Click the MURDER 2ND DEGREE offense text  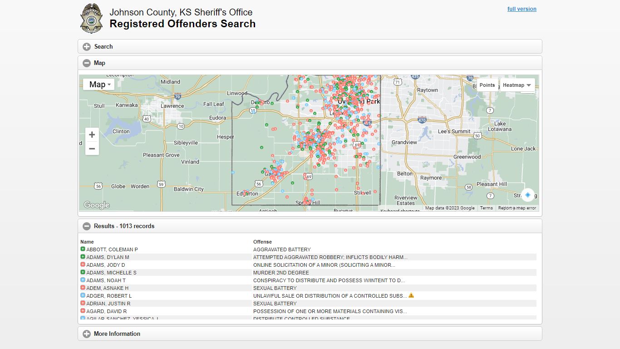281,273
